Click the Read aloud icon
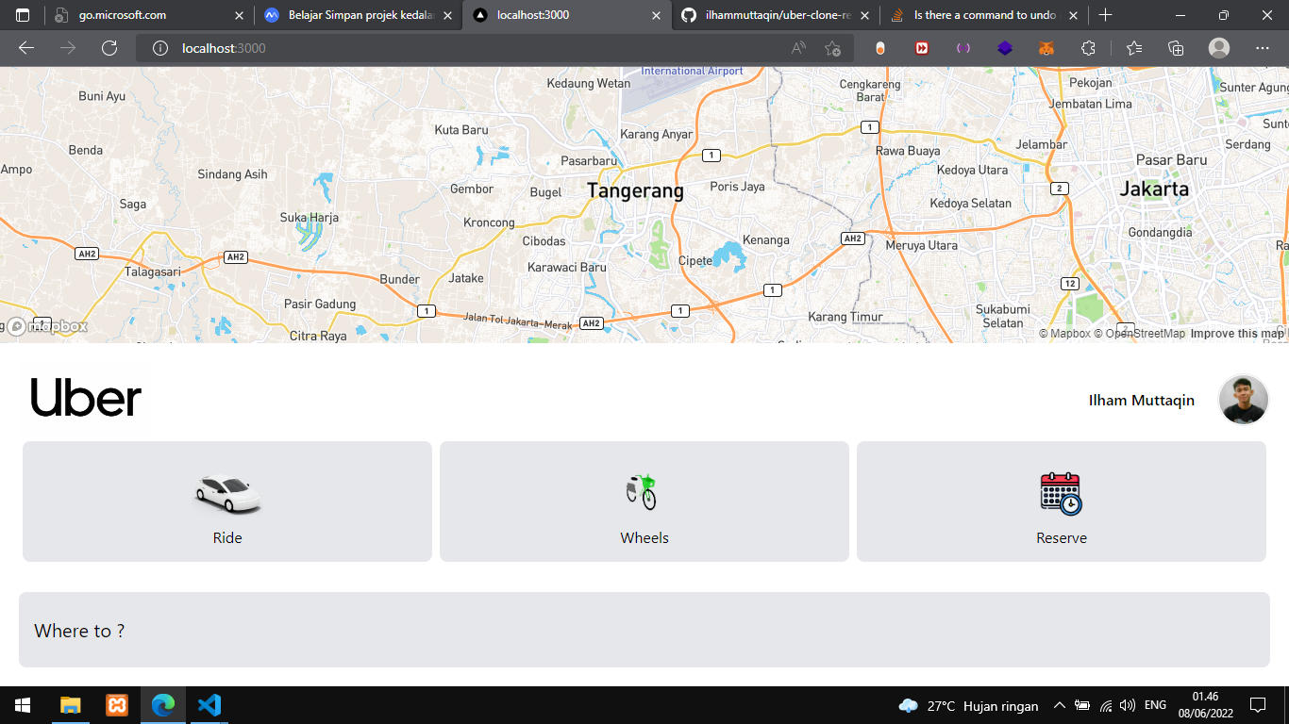This screenshot has width=1289, height=724. tap(798, 48)
